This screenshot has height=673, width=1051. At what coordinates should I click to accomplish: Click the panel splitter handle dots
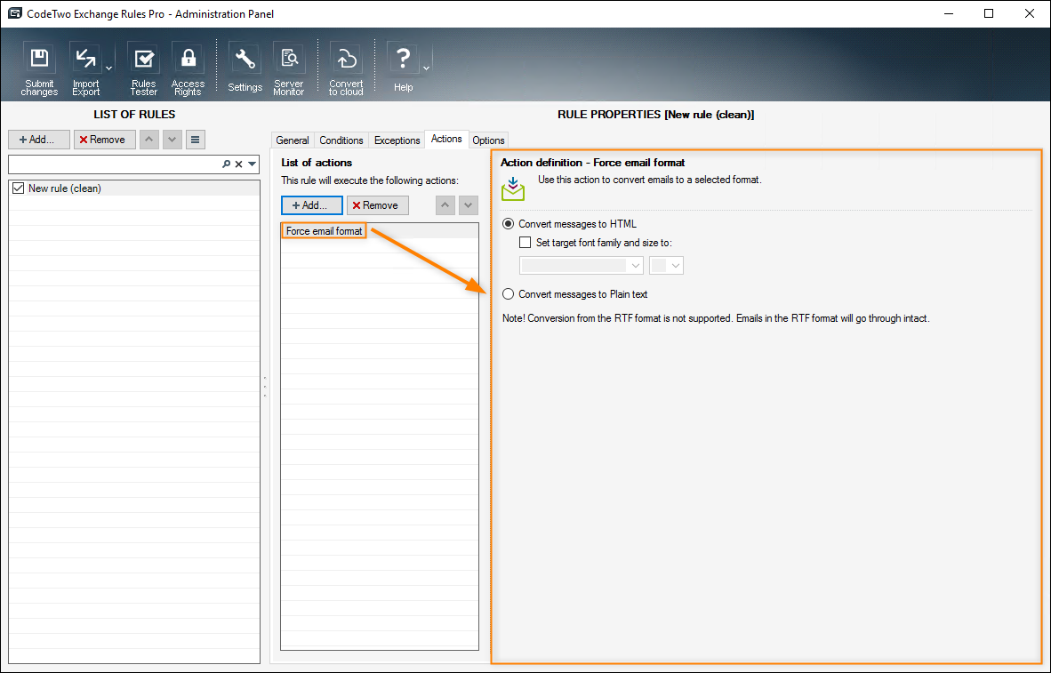[265, 387]
